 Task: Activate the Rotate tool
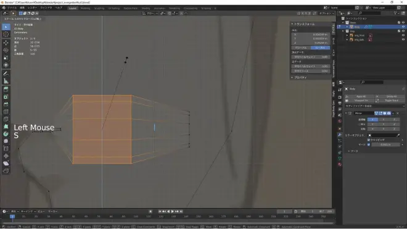pyautogui.click(x=6, y=50)
